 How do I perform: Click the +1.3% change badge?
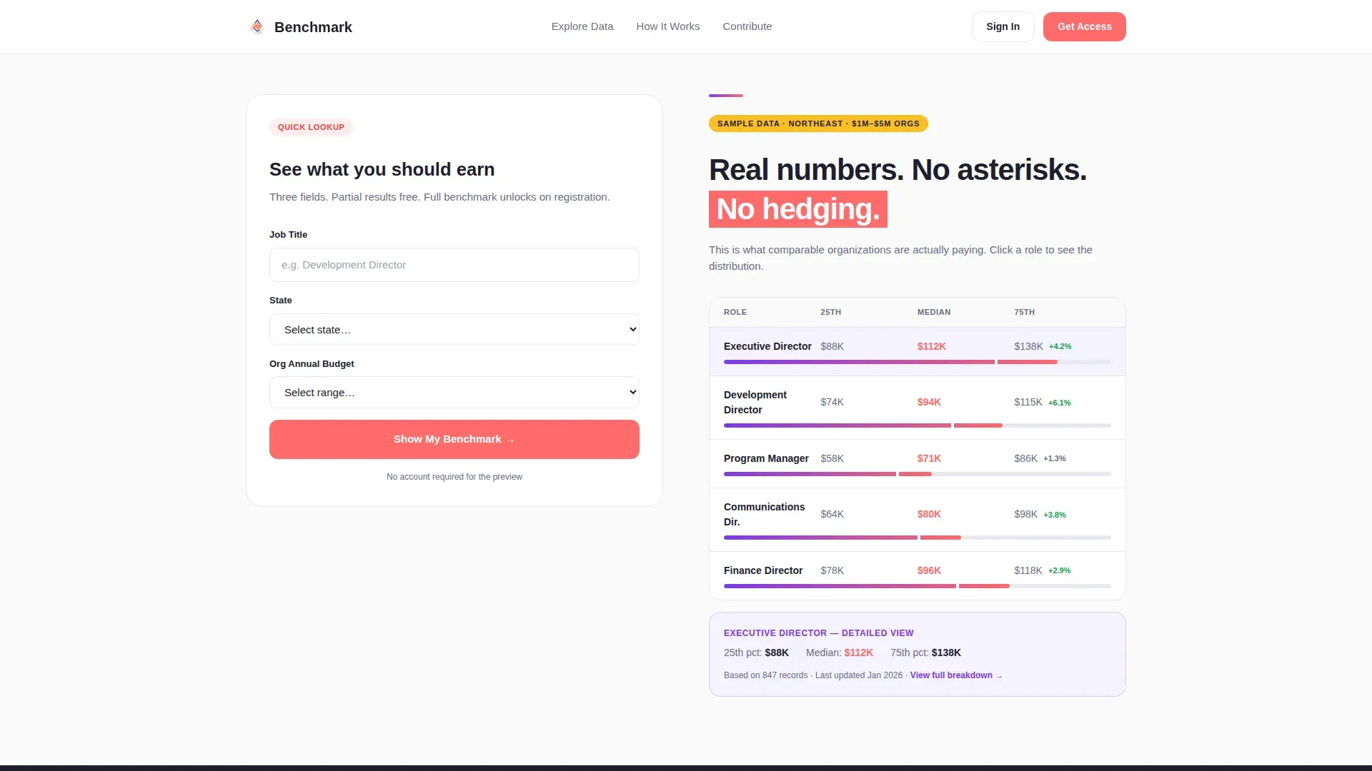(1055, 458)
